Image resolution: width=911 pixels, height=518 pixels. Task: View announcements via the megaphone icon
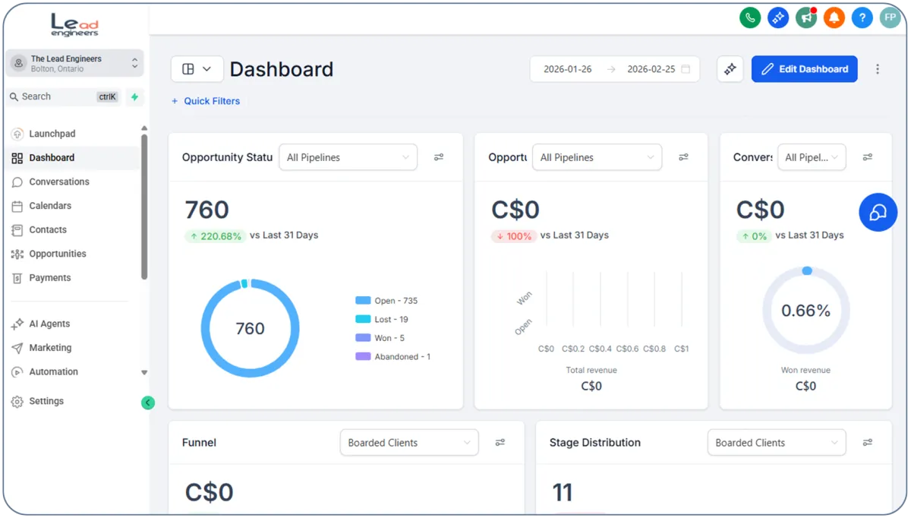coord(806,17)
